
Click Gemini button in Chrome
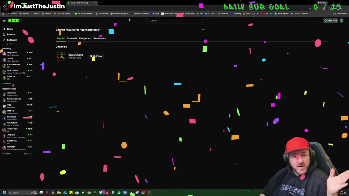tap(322, 3)
